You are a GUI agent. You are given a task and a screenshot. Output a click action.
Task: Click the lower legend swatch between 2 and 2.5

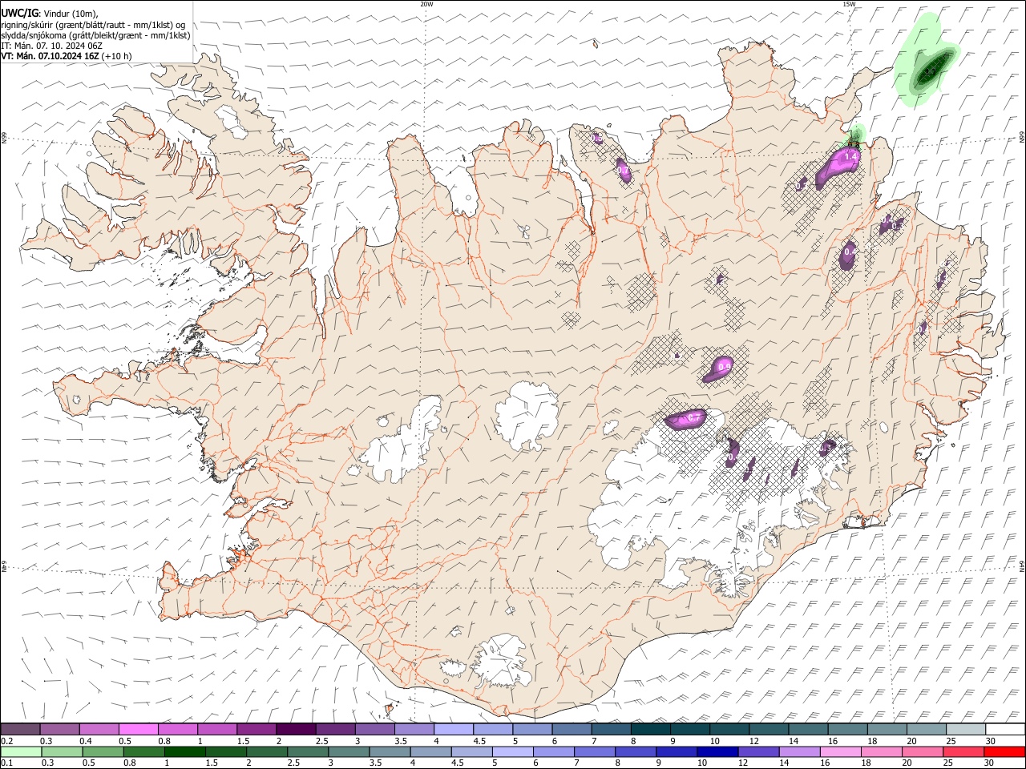[x=267, y=751]
